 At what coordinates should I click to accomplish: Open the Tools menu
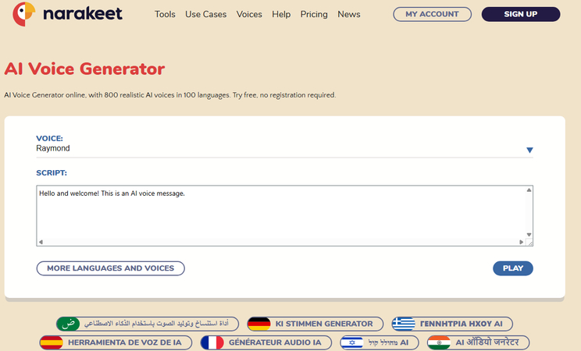[x=165, y=15]
